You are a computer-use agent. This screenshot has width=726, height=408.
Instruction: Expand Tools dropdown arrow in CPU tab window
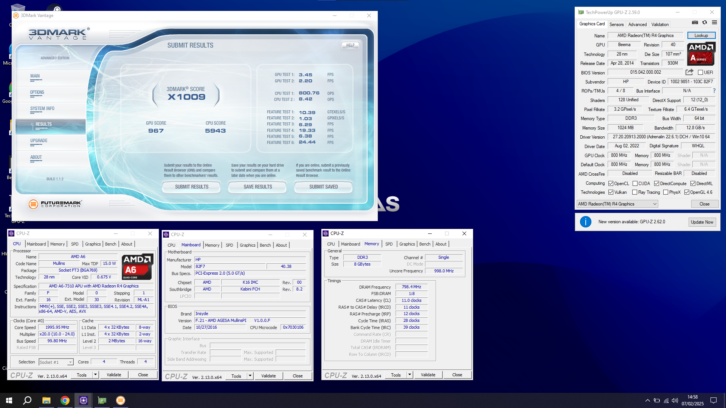(x=95, y=375)
